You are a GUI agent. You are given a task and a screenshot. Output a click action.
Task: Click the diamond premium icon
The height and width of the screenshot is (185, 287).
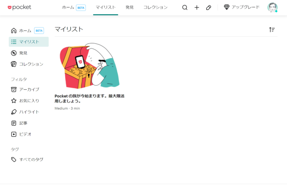tap(227, 7)
